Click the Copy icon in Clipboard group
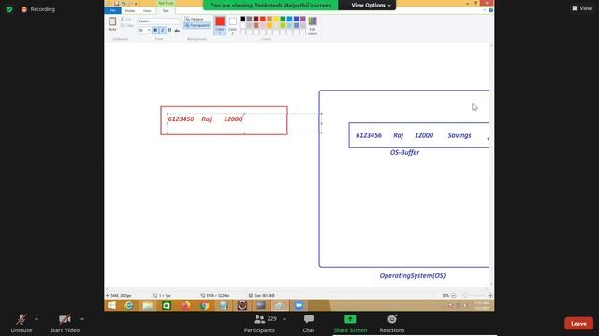 pos(127,25)
